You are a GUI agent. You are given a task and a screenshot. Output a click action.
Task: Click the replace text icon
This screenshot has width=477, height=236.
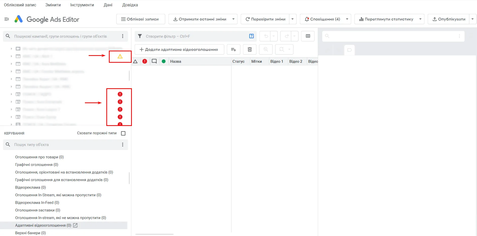coord(281,50)
